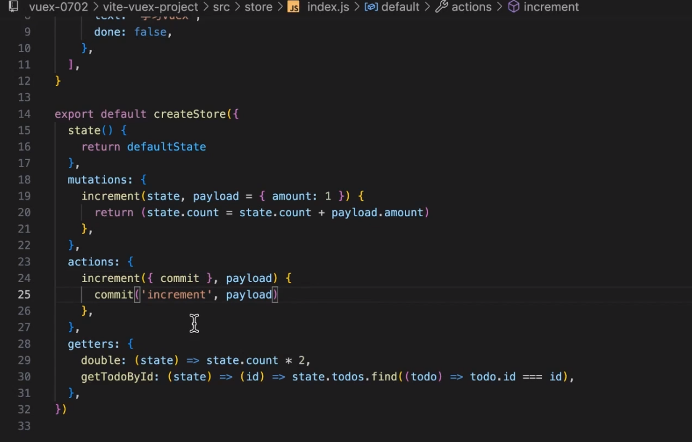Click line number 33 in gutter

[x=24, y=425]
